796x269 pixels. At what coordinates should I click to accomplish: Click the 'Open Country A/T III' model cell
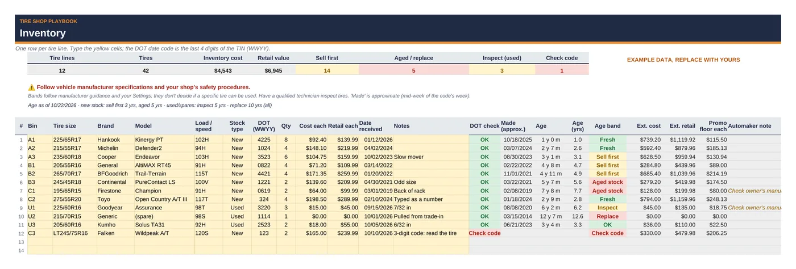(164, 199)
